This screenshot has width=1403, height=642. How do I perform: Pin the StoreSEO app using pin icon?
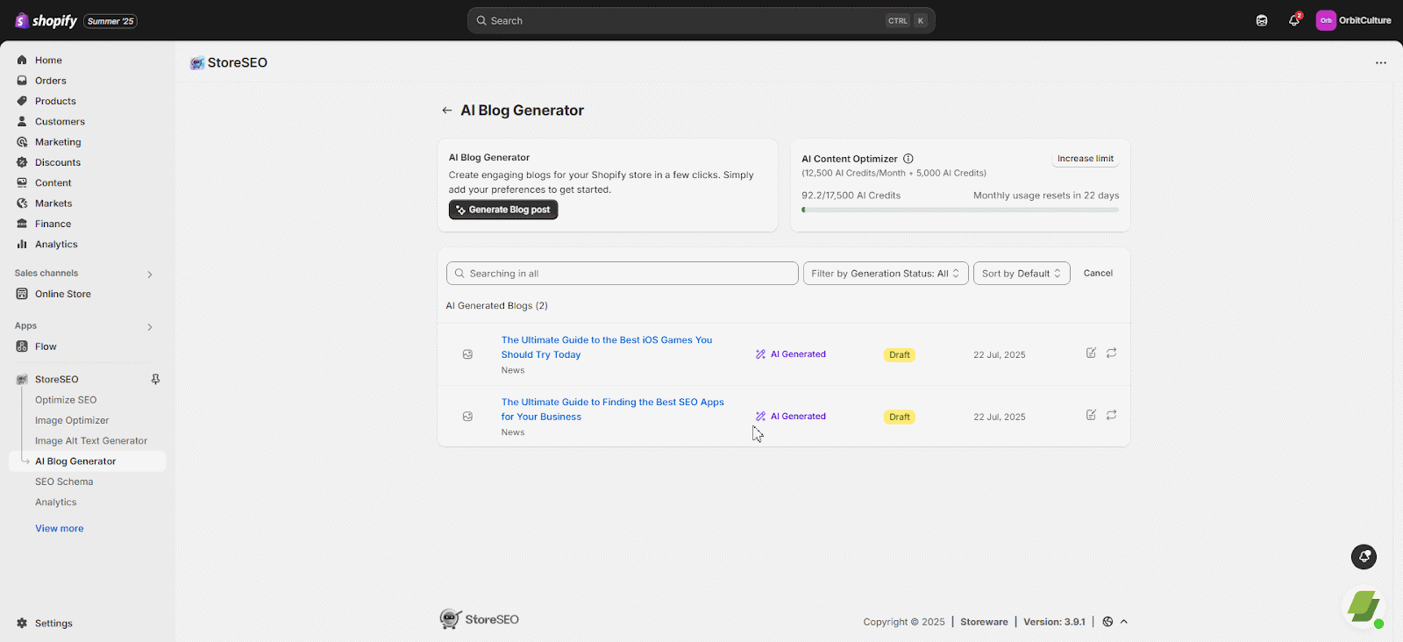tap(155, 380)
